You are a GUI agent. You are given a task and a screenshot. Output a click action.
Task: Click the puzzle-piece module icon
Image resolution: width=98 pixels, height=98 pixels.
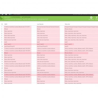click(x=1, y=18)
